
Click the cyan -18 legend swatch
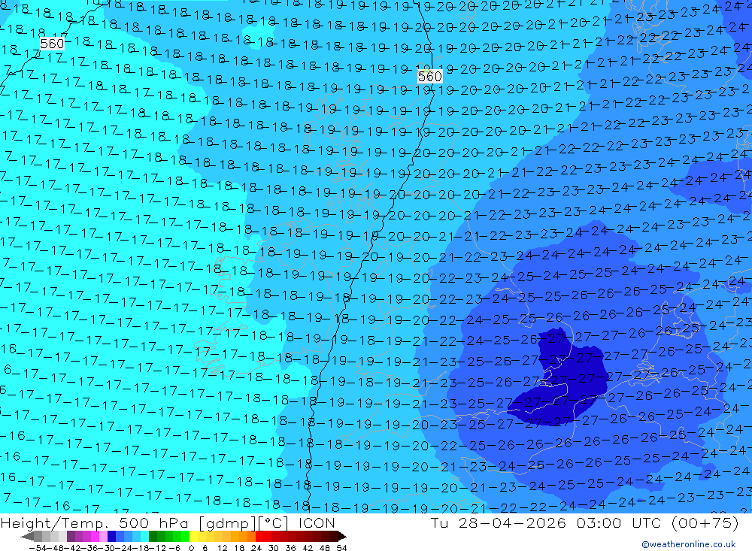coord(144,536)
